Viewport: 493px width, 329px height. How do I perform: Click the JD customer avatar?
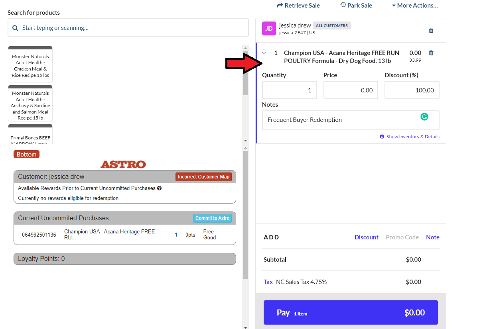269,29
